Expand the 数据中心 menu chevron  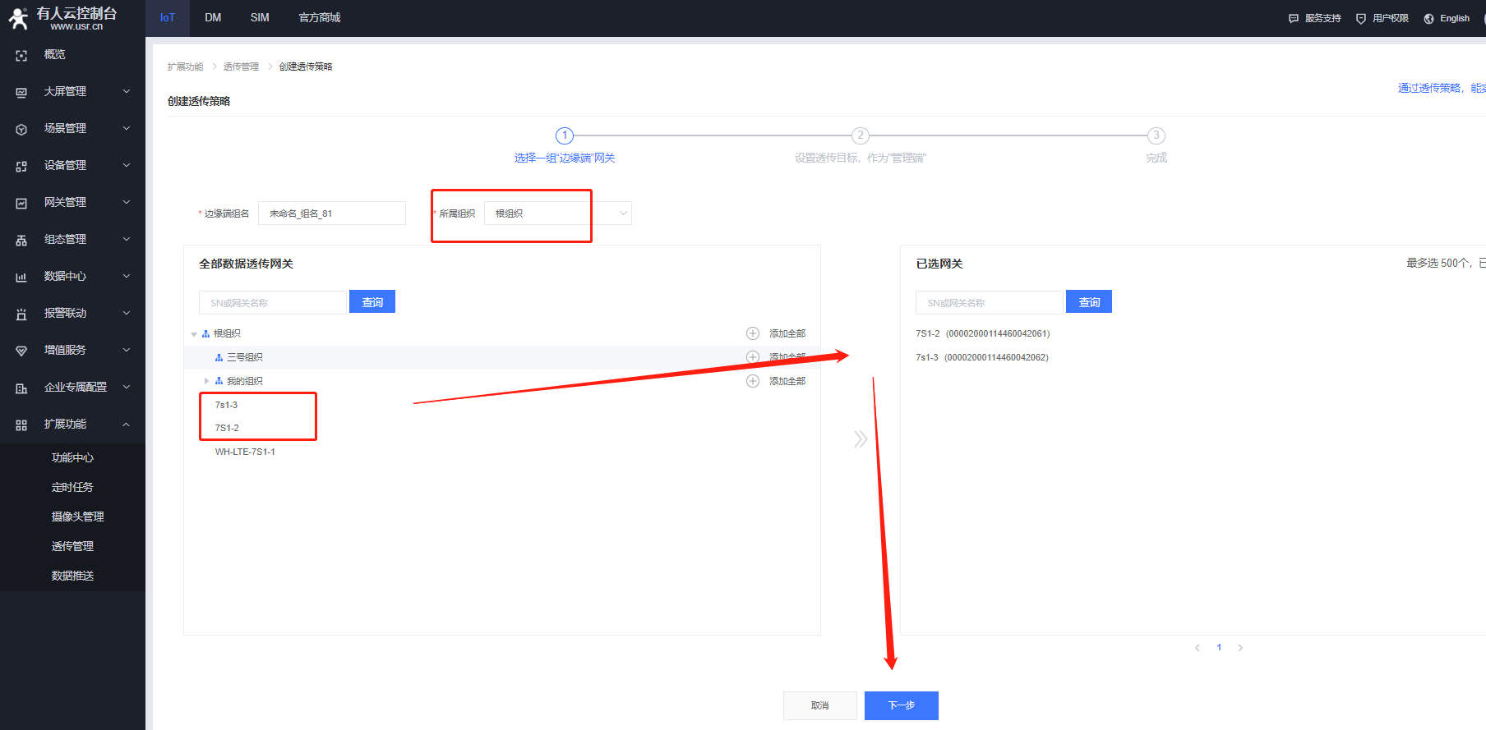[x=127, y=276]
